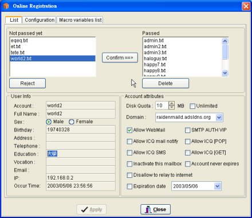This screenshot has width=252, height=218.
Task: Select admin3.txt in Passed list
Action: [x=182, y=52]
